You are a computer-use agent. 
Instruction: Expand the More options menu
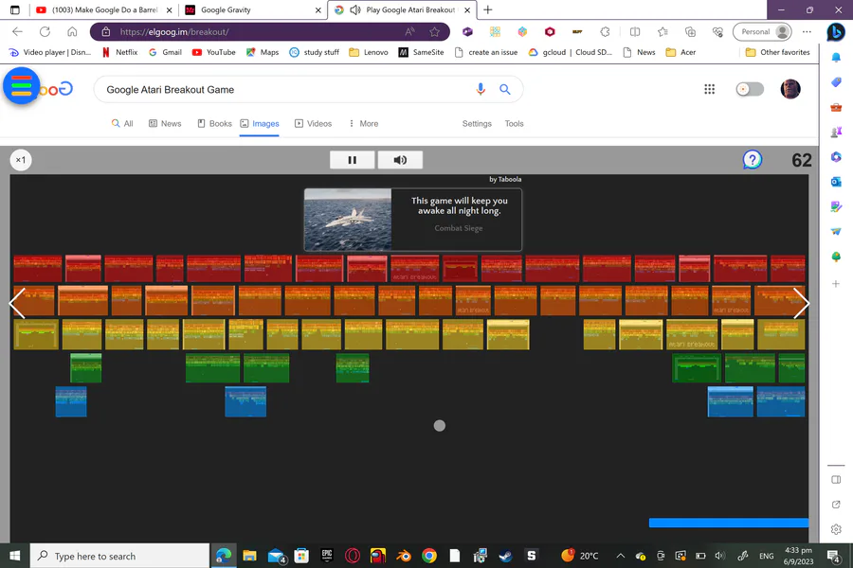coord(363,123)
